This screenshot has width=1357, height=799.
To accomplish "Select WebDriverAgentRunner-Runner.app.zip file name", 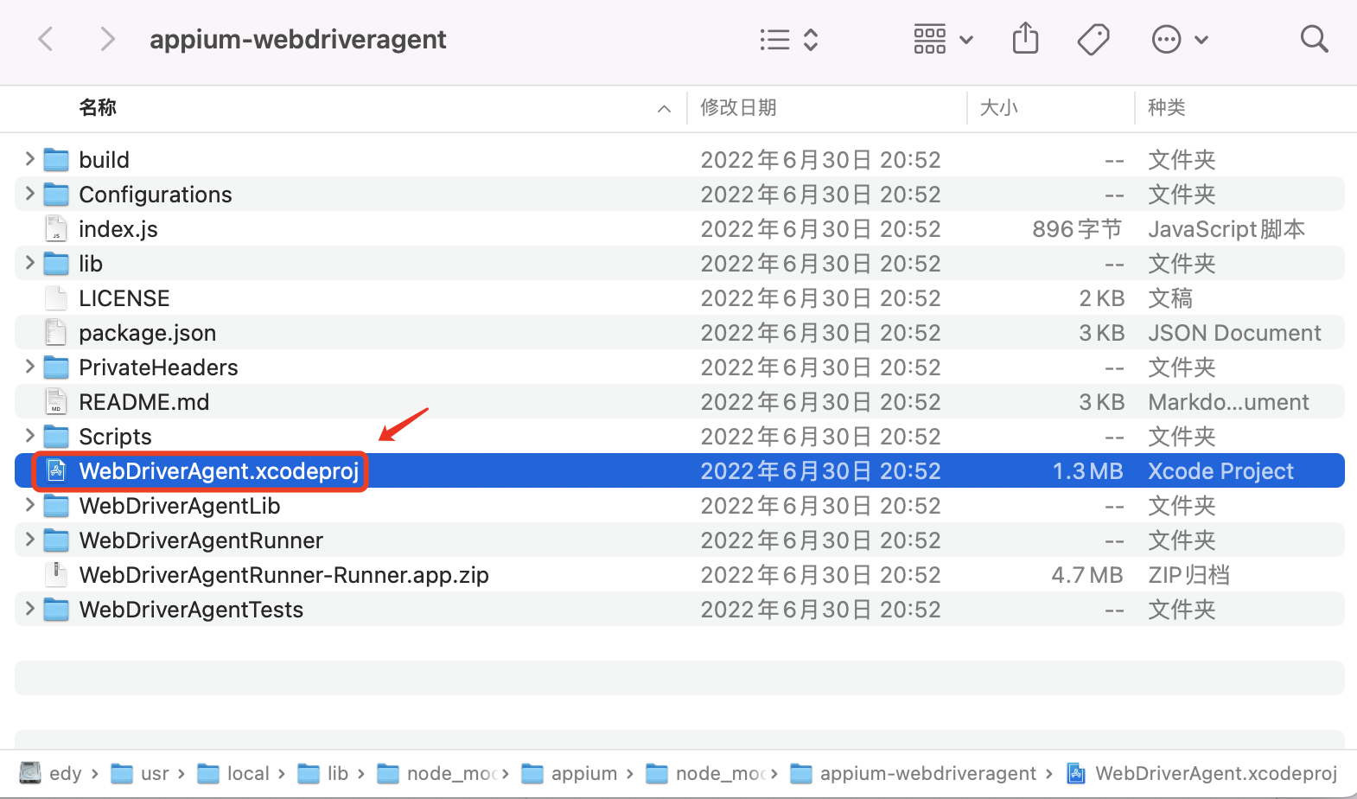I will (x=284, y=575).
